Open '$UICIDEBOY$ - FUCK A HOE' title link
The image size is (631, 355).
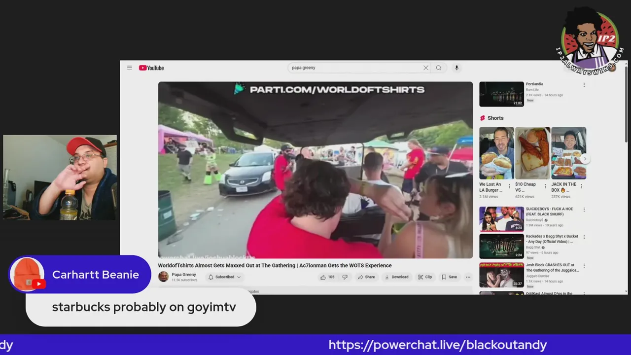pyautogui.click(x=549, y=212)
